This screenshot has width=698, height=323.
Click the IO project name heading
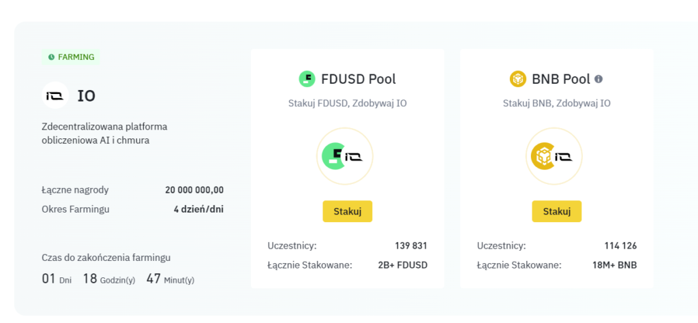pos(87,96)
